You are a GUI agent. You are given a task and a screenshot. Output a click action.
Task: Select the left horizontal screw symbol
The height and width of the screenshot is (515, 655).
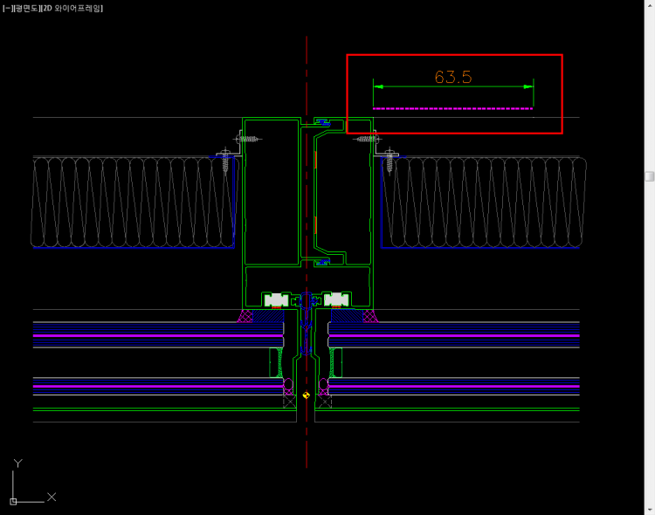(247, 139)
